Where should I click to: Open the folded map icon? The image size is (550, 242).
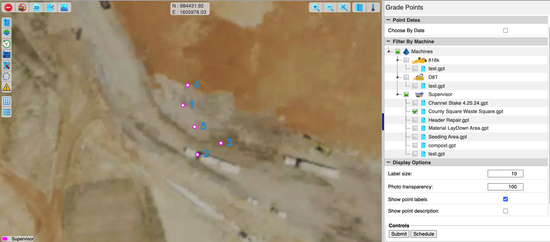[359, 8]
